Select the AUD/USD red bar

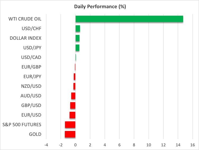(x=73, y=96)
